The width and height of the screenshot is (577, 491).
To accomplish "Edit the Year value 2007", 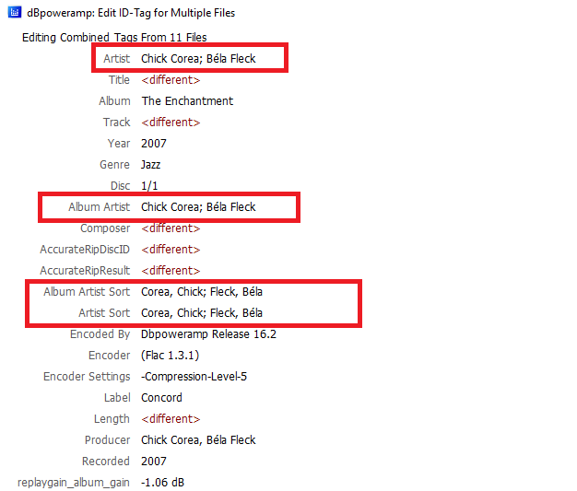I will (154, 144).
